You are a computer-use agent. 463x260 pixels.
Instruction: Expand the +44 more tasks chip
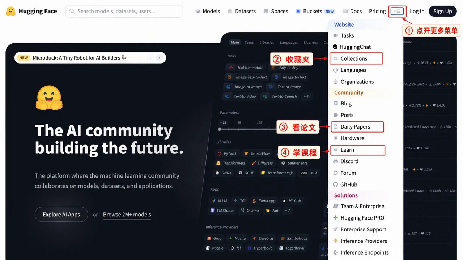pos(307,96)
